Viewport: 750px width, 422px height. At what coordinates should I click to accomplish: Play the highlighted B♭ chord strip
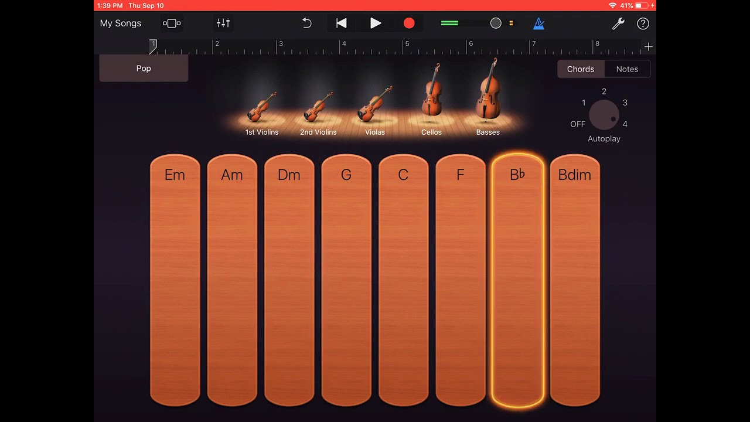pyautogui.click(x=517, y=280)
